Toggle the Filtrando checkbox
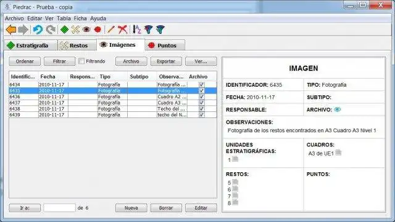The width and height of the screenshot is (395, 222). [81, 61]
